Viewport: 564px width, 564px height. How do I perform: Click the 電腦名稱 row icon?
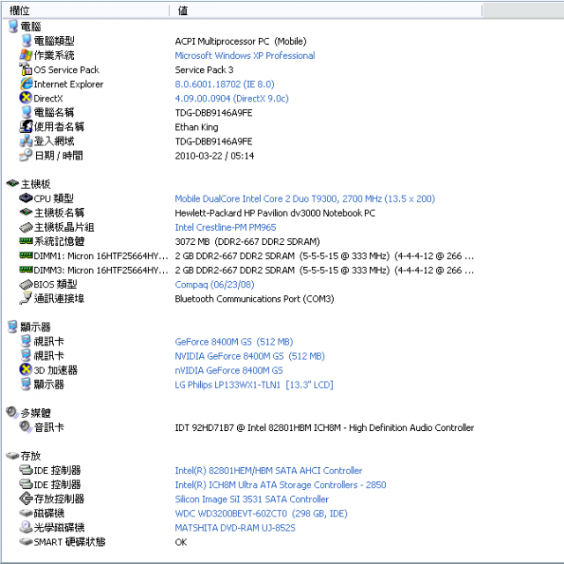(26, 112)
